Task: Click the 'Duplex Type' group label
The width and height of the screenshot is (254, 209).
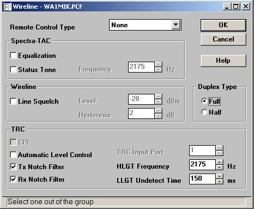Action: tap(217, 87)
